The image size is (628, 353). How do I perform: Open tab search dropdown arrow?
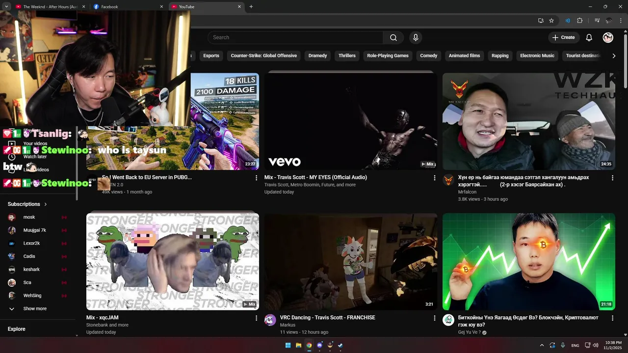[6, 7]
